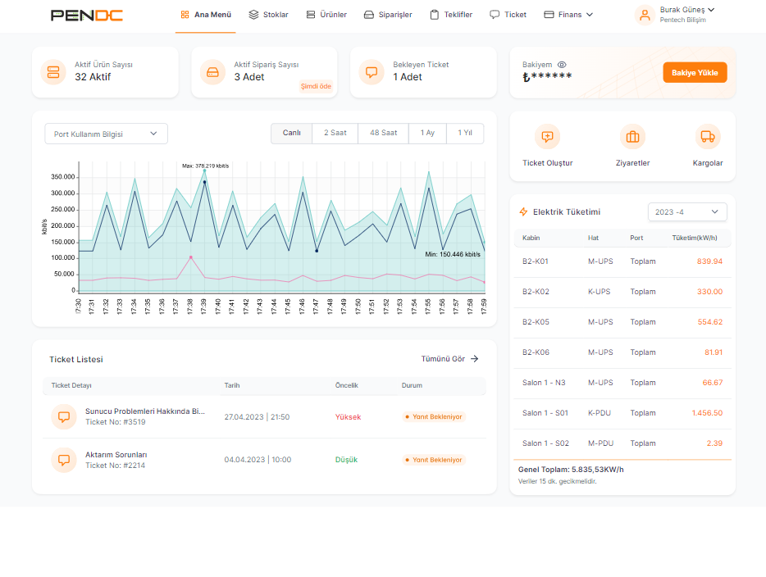766x577 pixels.
Task: Click the Kargolar truck icon
Action: (707, 137)
